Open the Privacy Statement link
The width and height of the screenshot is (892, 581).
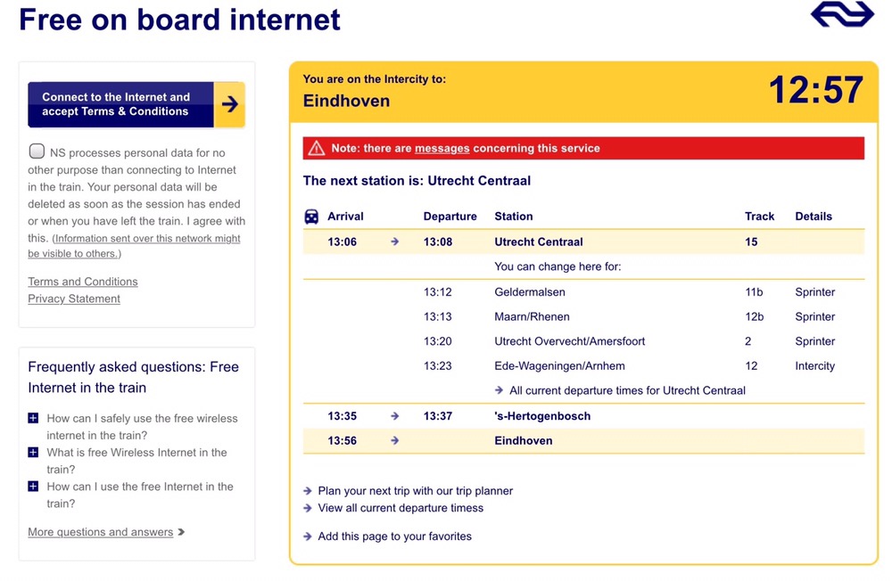74,299
